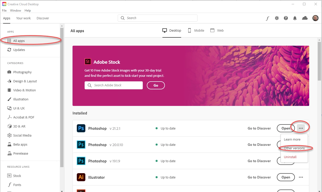This screenshot has height=192, width=322.
Task: Click the Adobe Stock banner image
Action: [x=191, y=76]
